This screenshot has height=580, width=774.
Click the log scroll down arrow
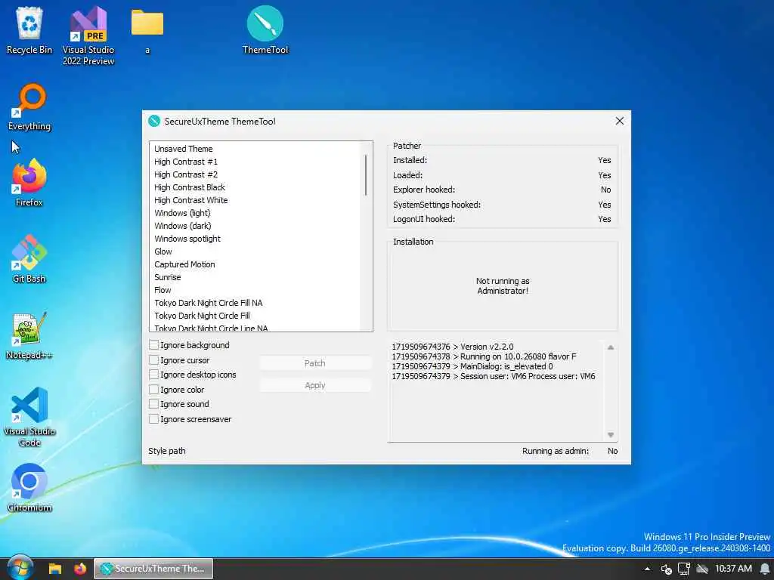click(611, 434)
